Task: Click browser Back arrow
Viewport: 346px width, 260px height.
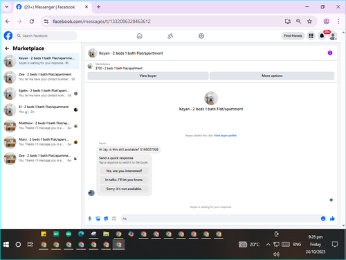Action: pyautogui.click(x=8, y=21)
